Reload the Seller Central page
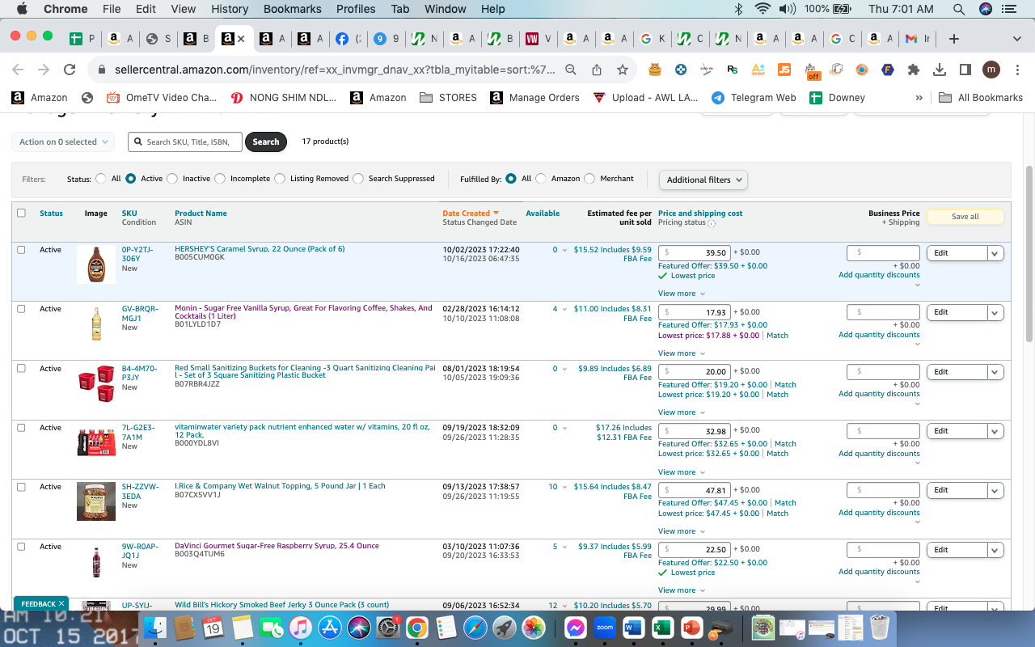1035x647 pixels. pos(70,70)
